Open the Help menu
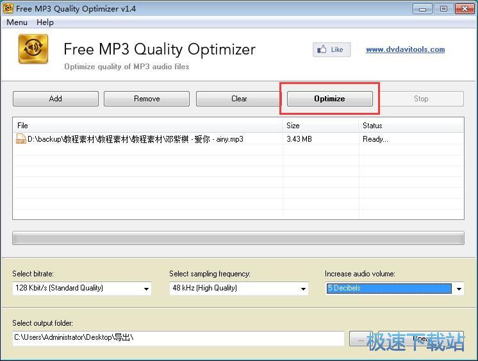This screenshot has height=361, width=478. click(45, 22)
